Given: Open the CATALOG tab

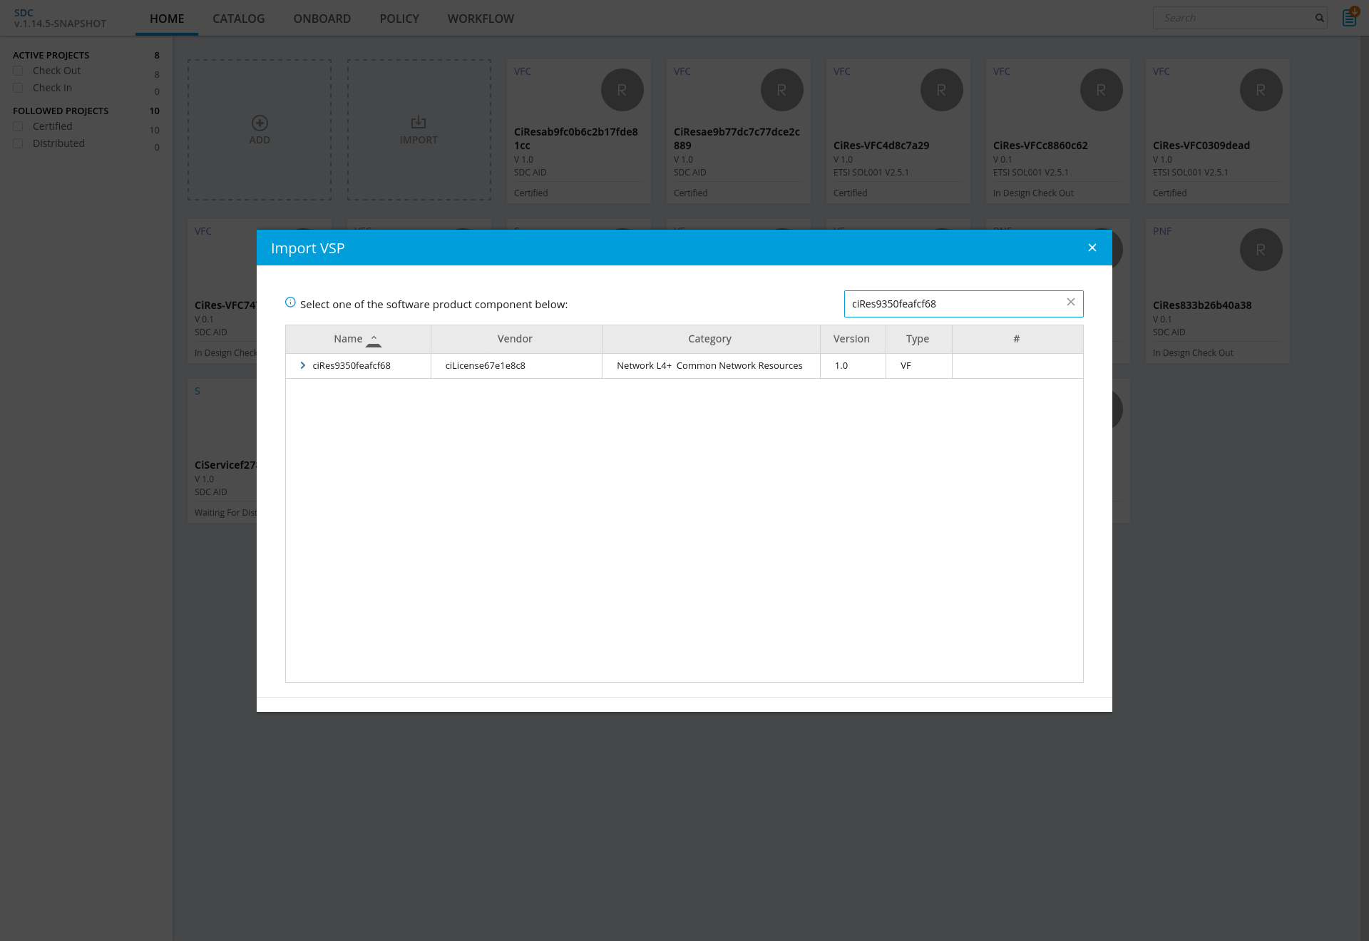Looking at the screenshot, I should click(x=238, y=19).
